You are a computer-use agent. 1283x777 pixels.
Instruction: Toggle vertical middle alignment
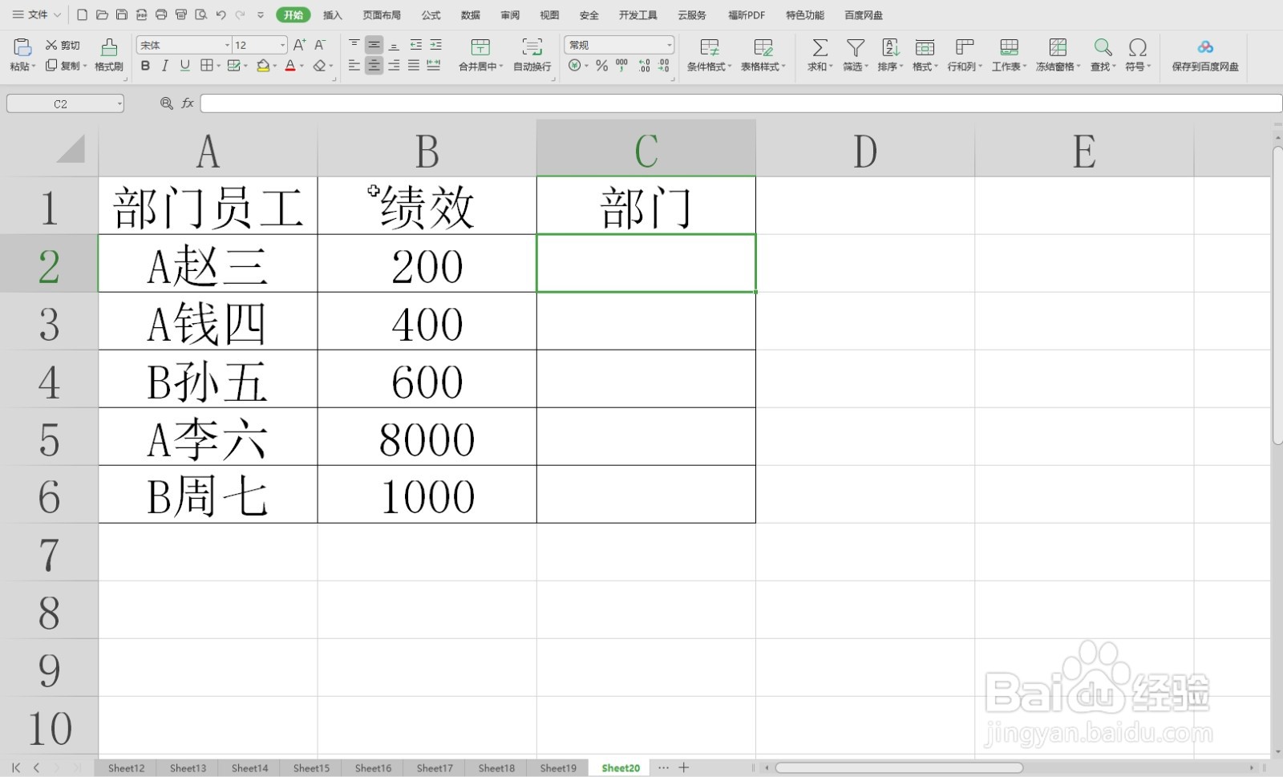(x=374, y=45)
